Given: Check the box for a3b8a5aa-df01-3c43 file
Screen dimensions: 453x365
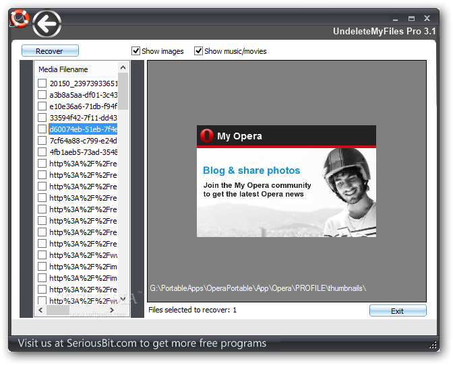Looking at the screenshot, I should tap(42, 95).
